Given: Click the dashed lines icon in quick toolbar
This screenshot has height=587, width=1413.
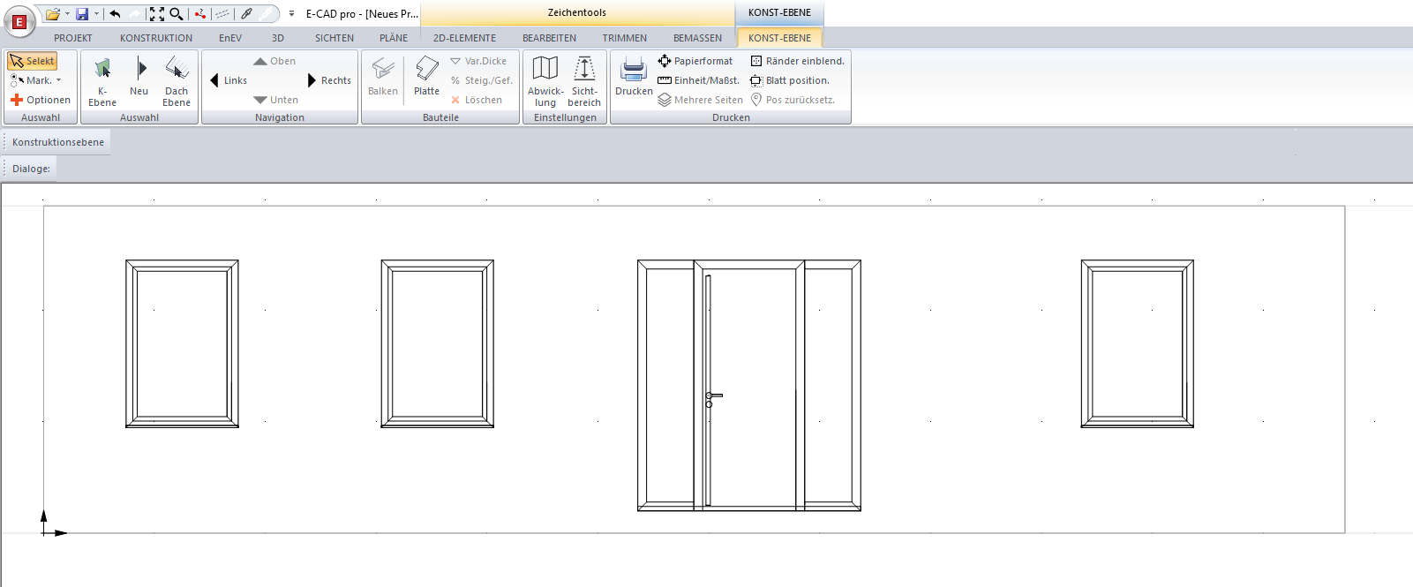Looking at the screenshot, I should click(x=223, y=14).
